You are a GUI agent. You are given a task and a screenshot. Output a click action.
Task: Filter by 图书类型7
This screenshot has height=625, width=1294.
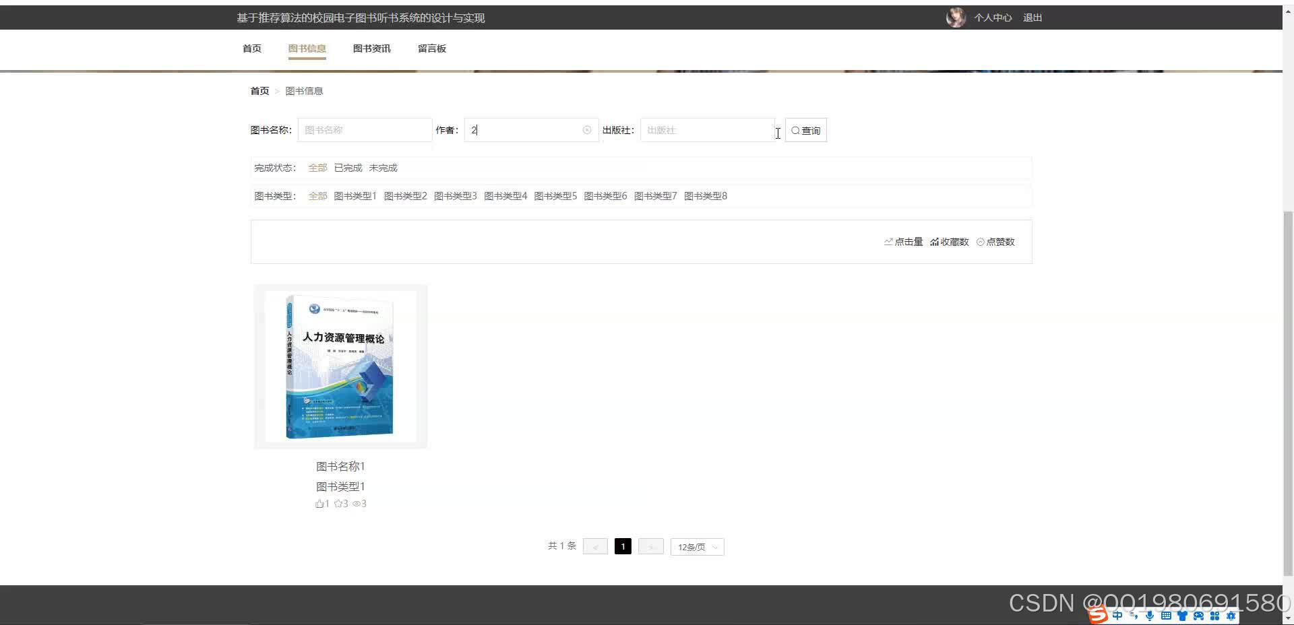655,196
